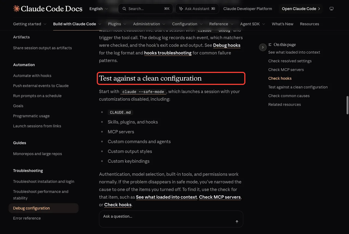Open Share session output as artifacts page
Screen dimensions: 349x234
point(43,48)
